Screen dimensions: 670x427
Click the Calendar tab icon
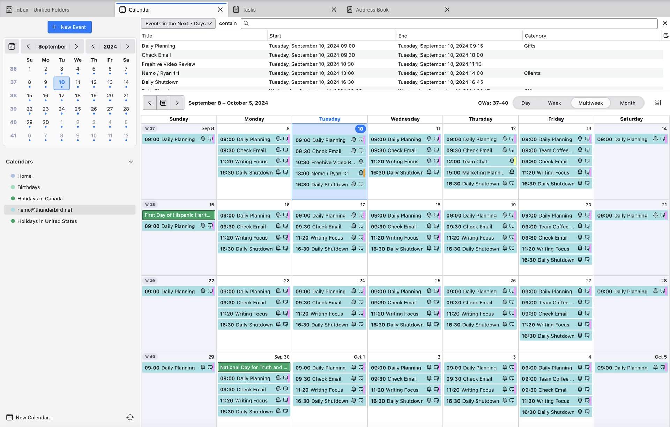[122, 9]
